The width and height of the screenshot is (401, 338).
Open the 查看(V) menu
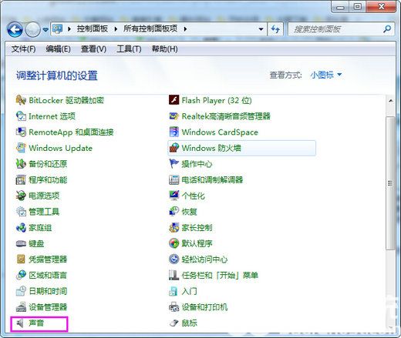93,49
